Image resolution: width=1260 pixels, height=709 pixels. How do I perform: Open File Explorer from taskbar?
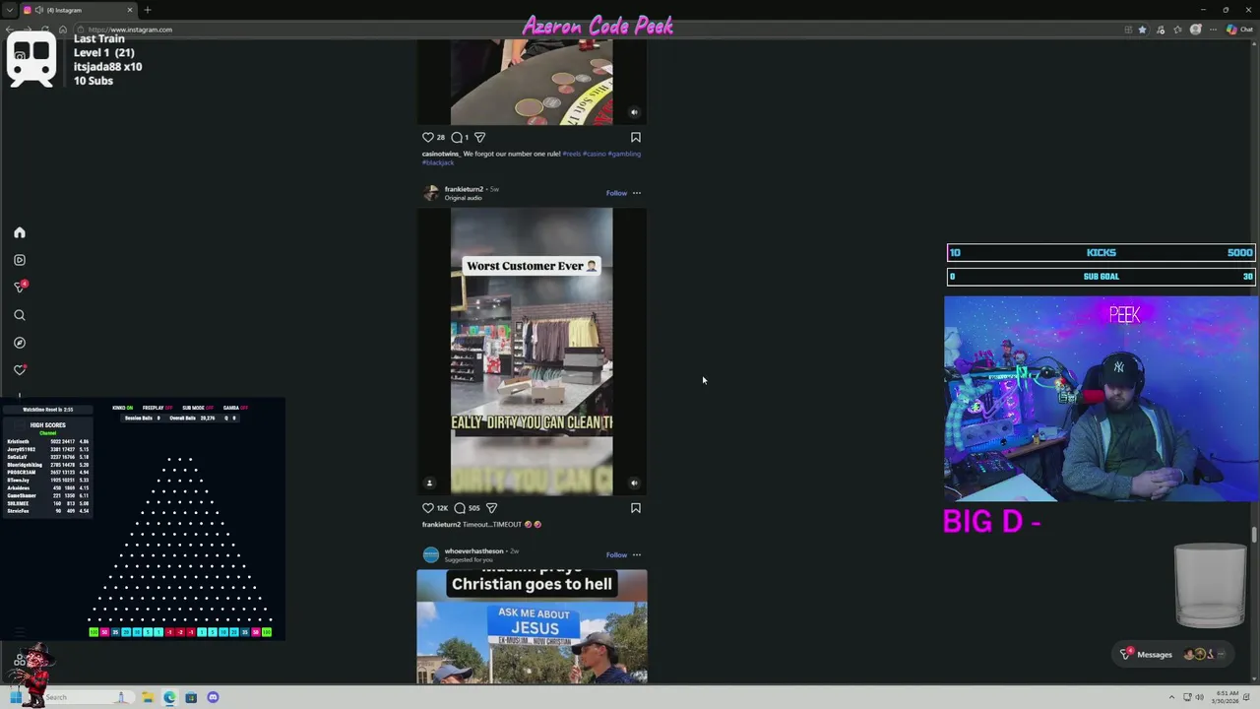148,697
